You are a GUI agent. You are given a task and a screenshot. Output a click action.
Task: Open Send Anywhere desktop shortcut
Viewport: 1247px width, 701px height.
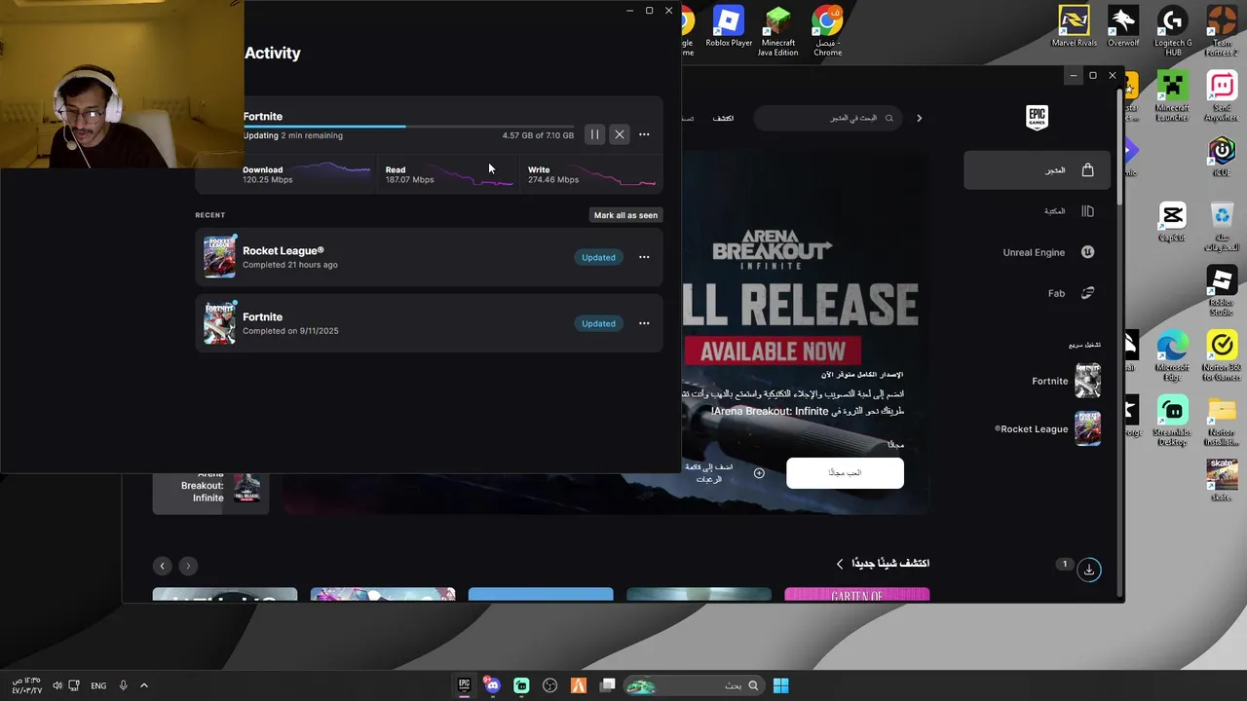point(1222,97)
